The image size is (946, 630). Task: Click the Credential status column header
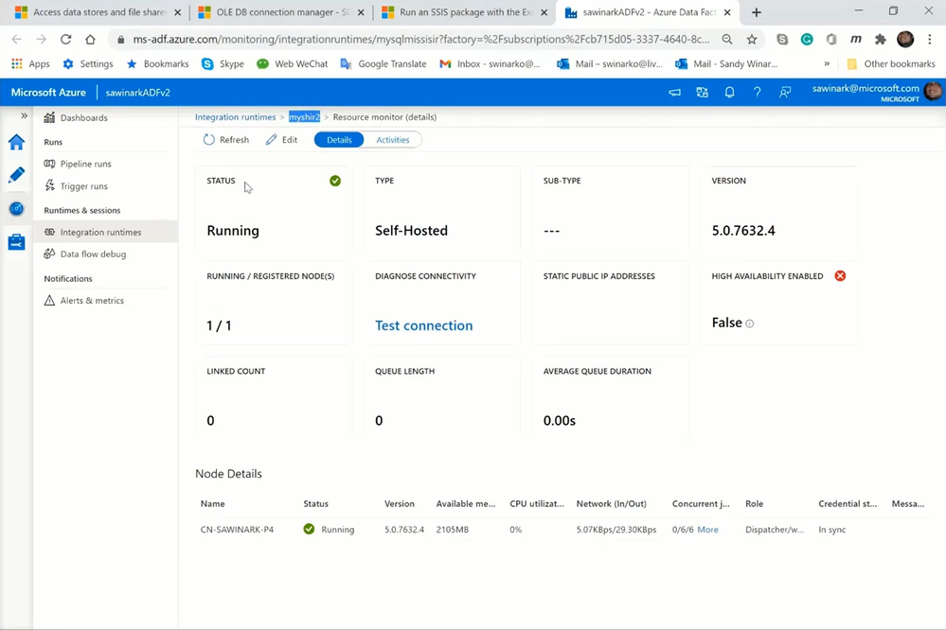[848, 504]
